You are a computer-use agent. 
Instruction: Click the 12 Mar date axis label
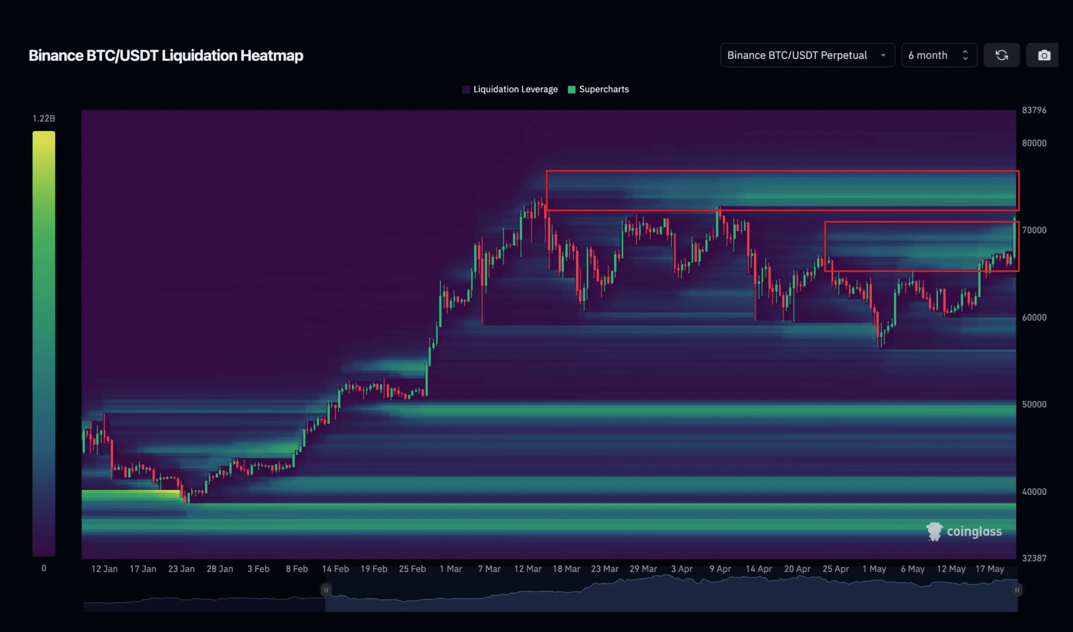coord(528,569)
